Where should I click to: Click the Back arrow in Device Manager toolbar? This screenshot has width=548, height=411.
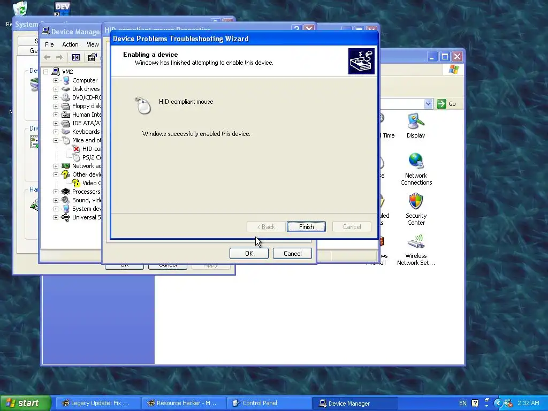point(48,57)
